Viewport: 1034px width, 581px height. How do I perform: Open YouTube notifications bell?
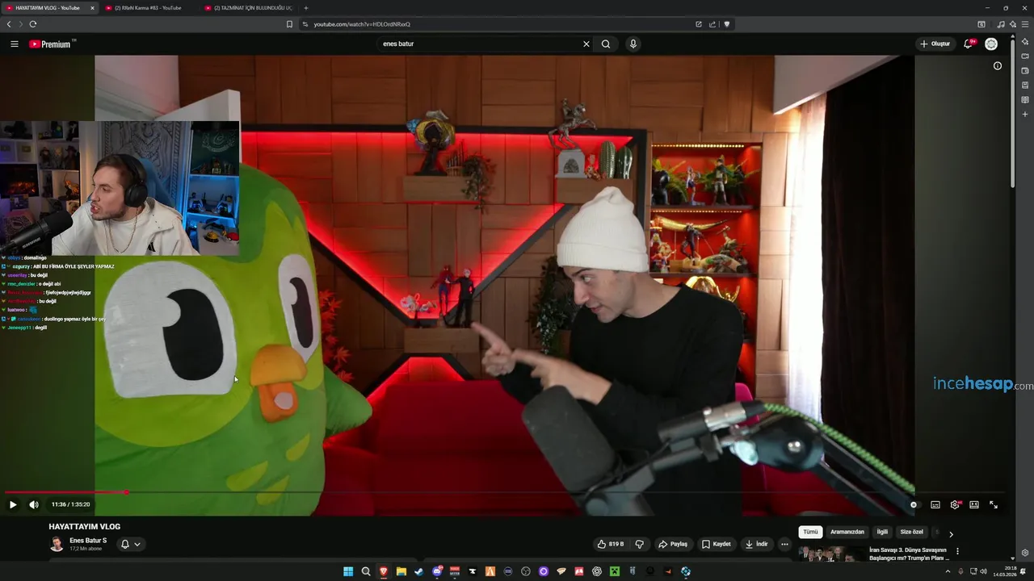[969, 44]
